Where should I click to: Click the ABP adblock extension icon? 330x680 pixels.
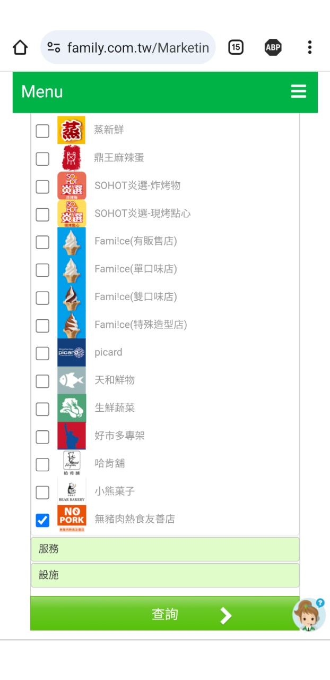[x=273, y=48]
